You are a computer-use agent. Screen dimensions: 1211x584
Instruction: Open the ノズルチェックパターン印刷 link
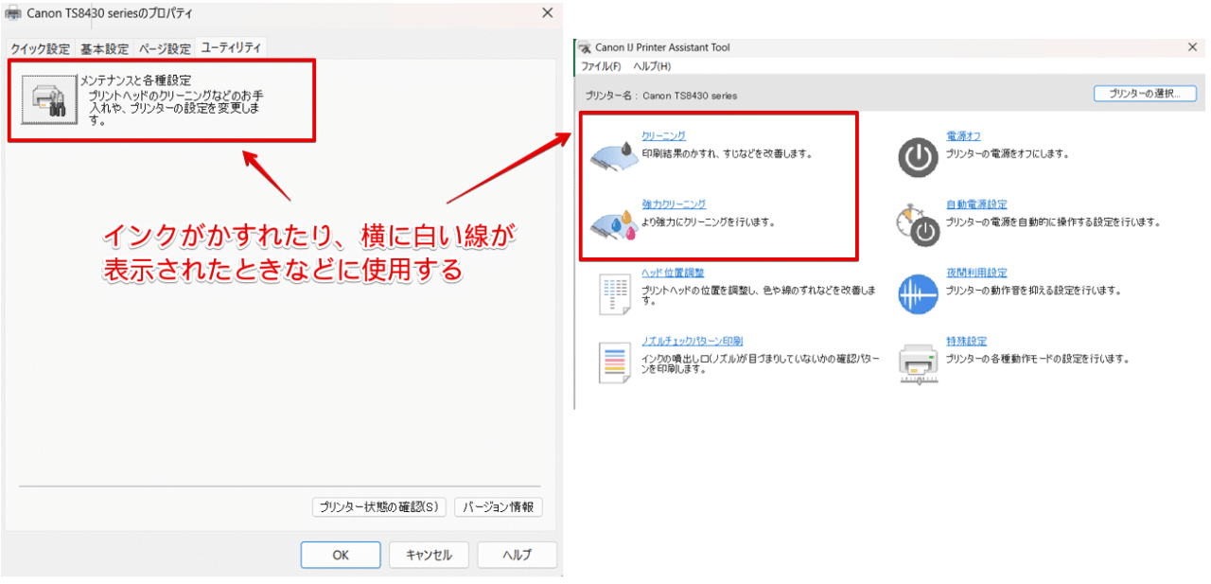point(692,341)
